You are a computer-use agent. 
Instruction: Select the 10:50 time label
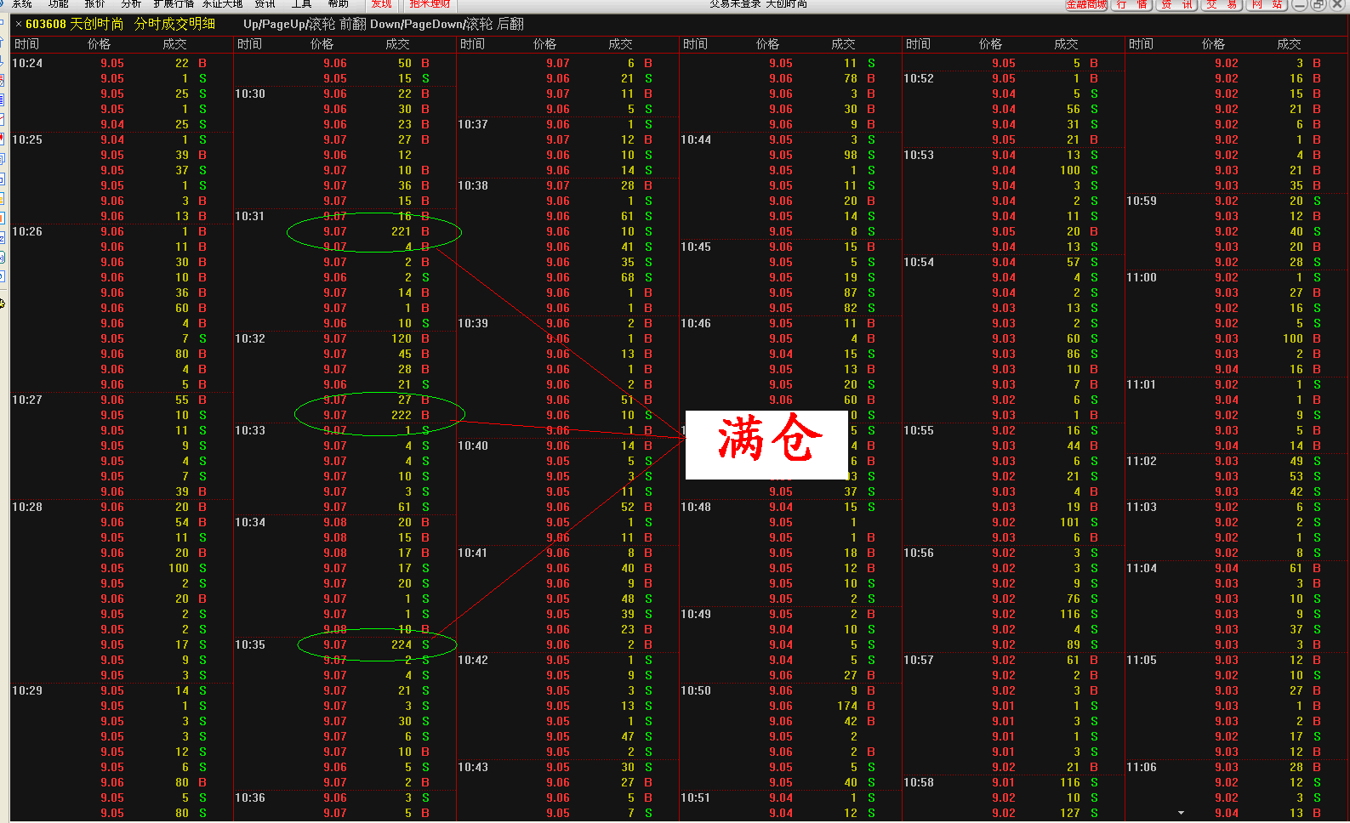pos(696,690)
